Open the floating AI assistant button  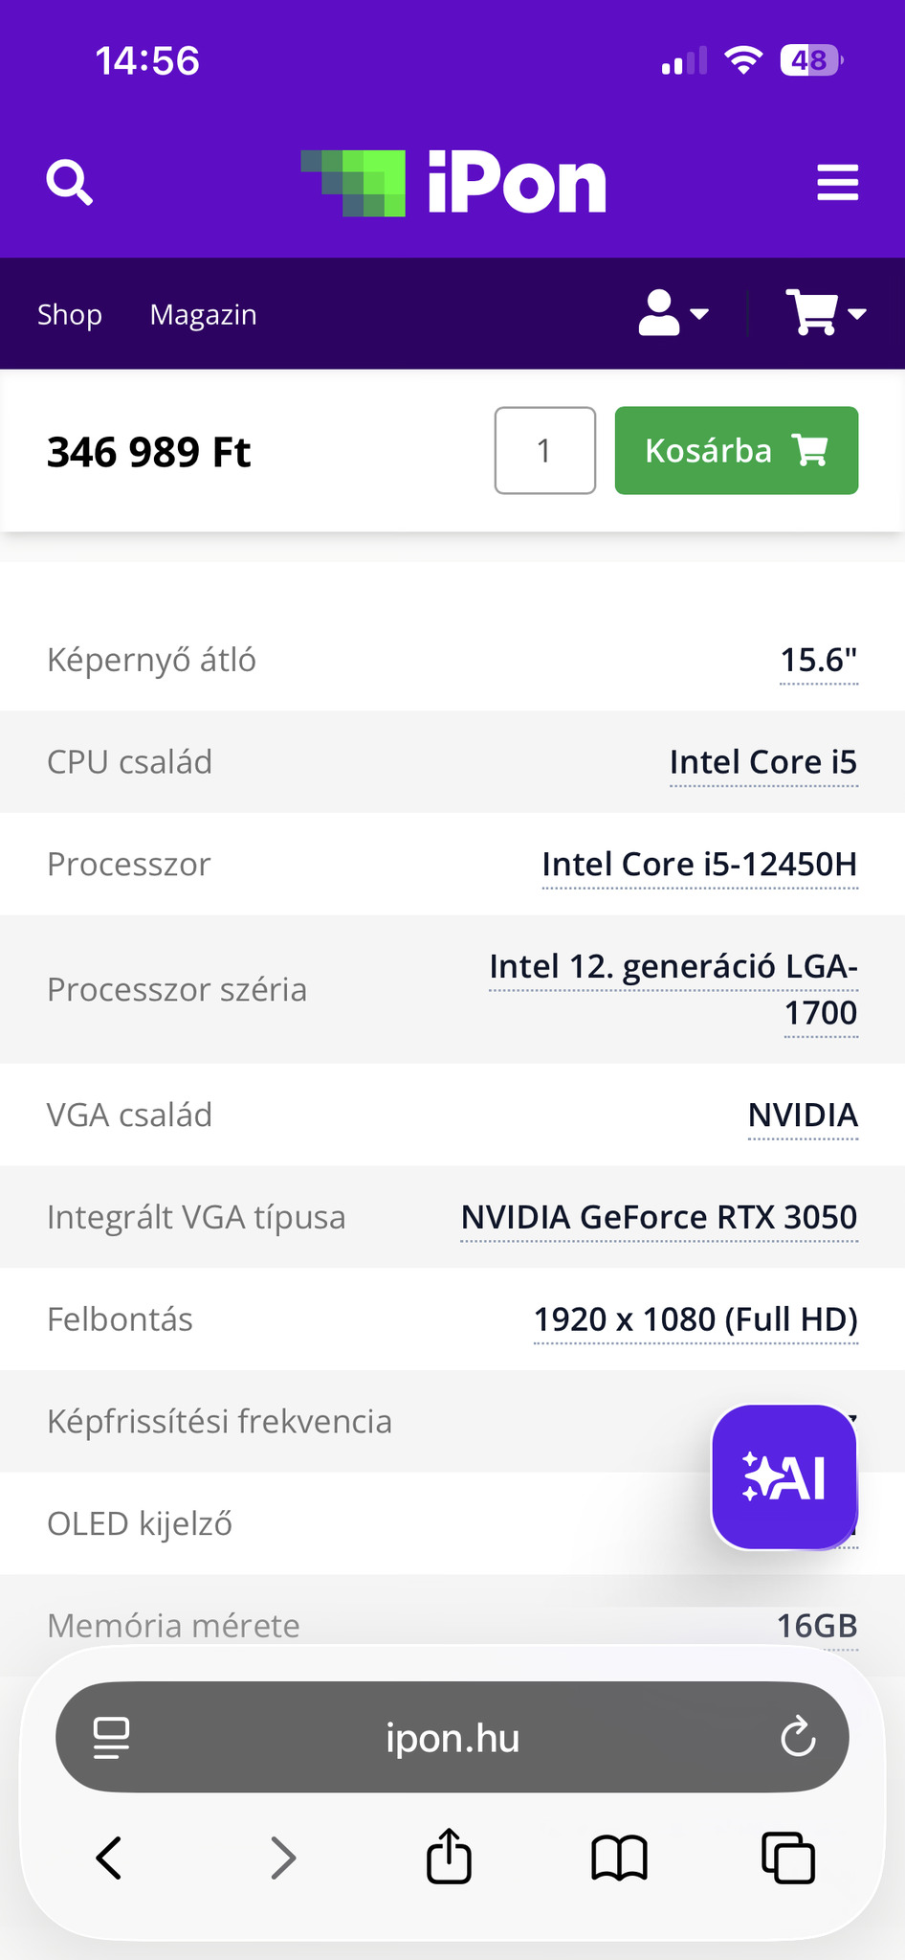[x=784, y=1476]
